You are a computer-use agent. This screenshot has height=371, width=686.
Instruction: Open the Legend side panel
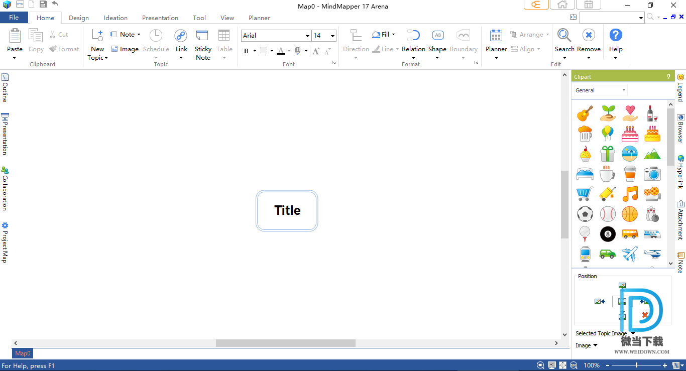681,87
